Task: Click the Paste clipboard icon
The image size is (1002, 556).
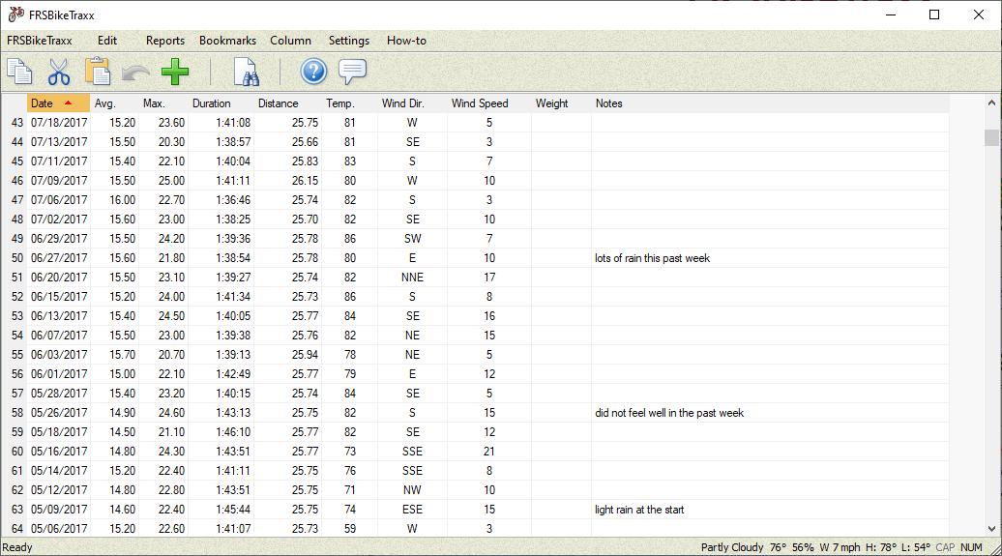Action: tap(97, 72)
